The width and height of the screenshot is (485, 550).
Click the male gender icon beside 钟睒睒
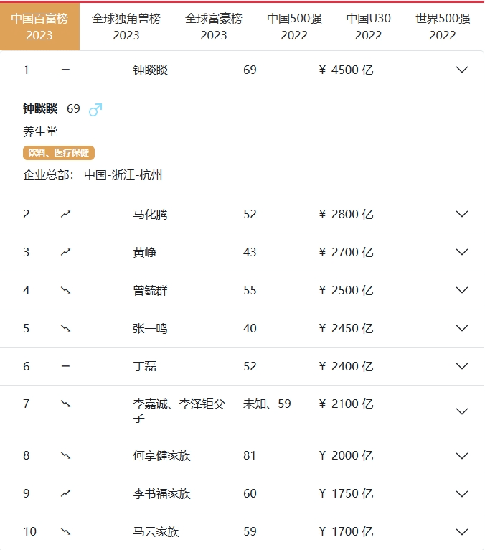95,110
